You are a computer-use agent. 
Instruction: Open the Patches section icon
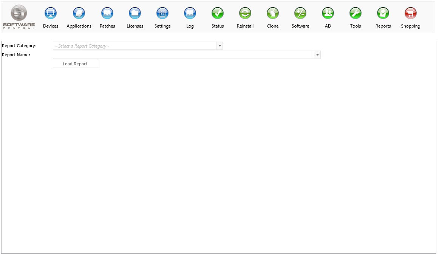point(107,14)
